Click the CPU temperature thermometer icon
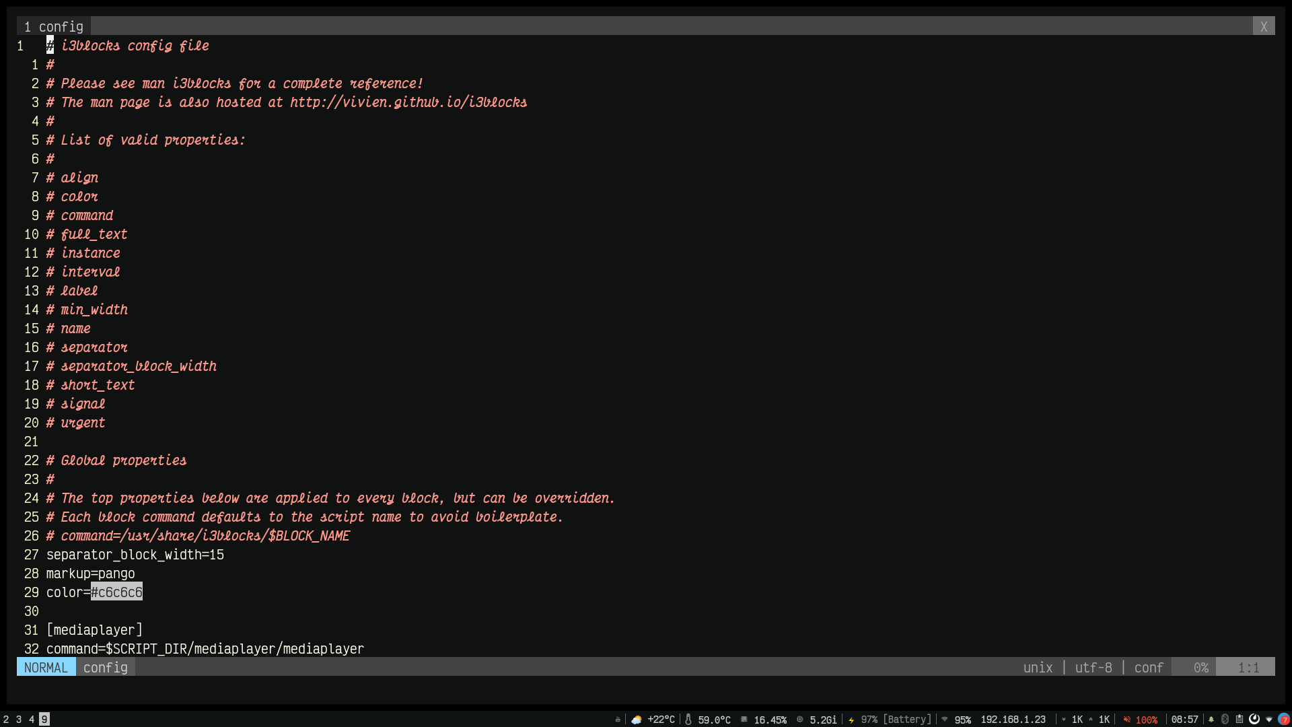 (x=688, y=720)
